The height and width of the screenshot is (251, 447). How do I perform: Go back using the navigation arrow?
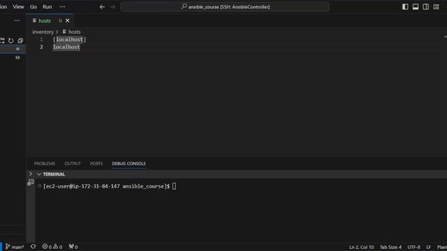[102, 7]
